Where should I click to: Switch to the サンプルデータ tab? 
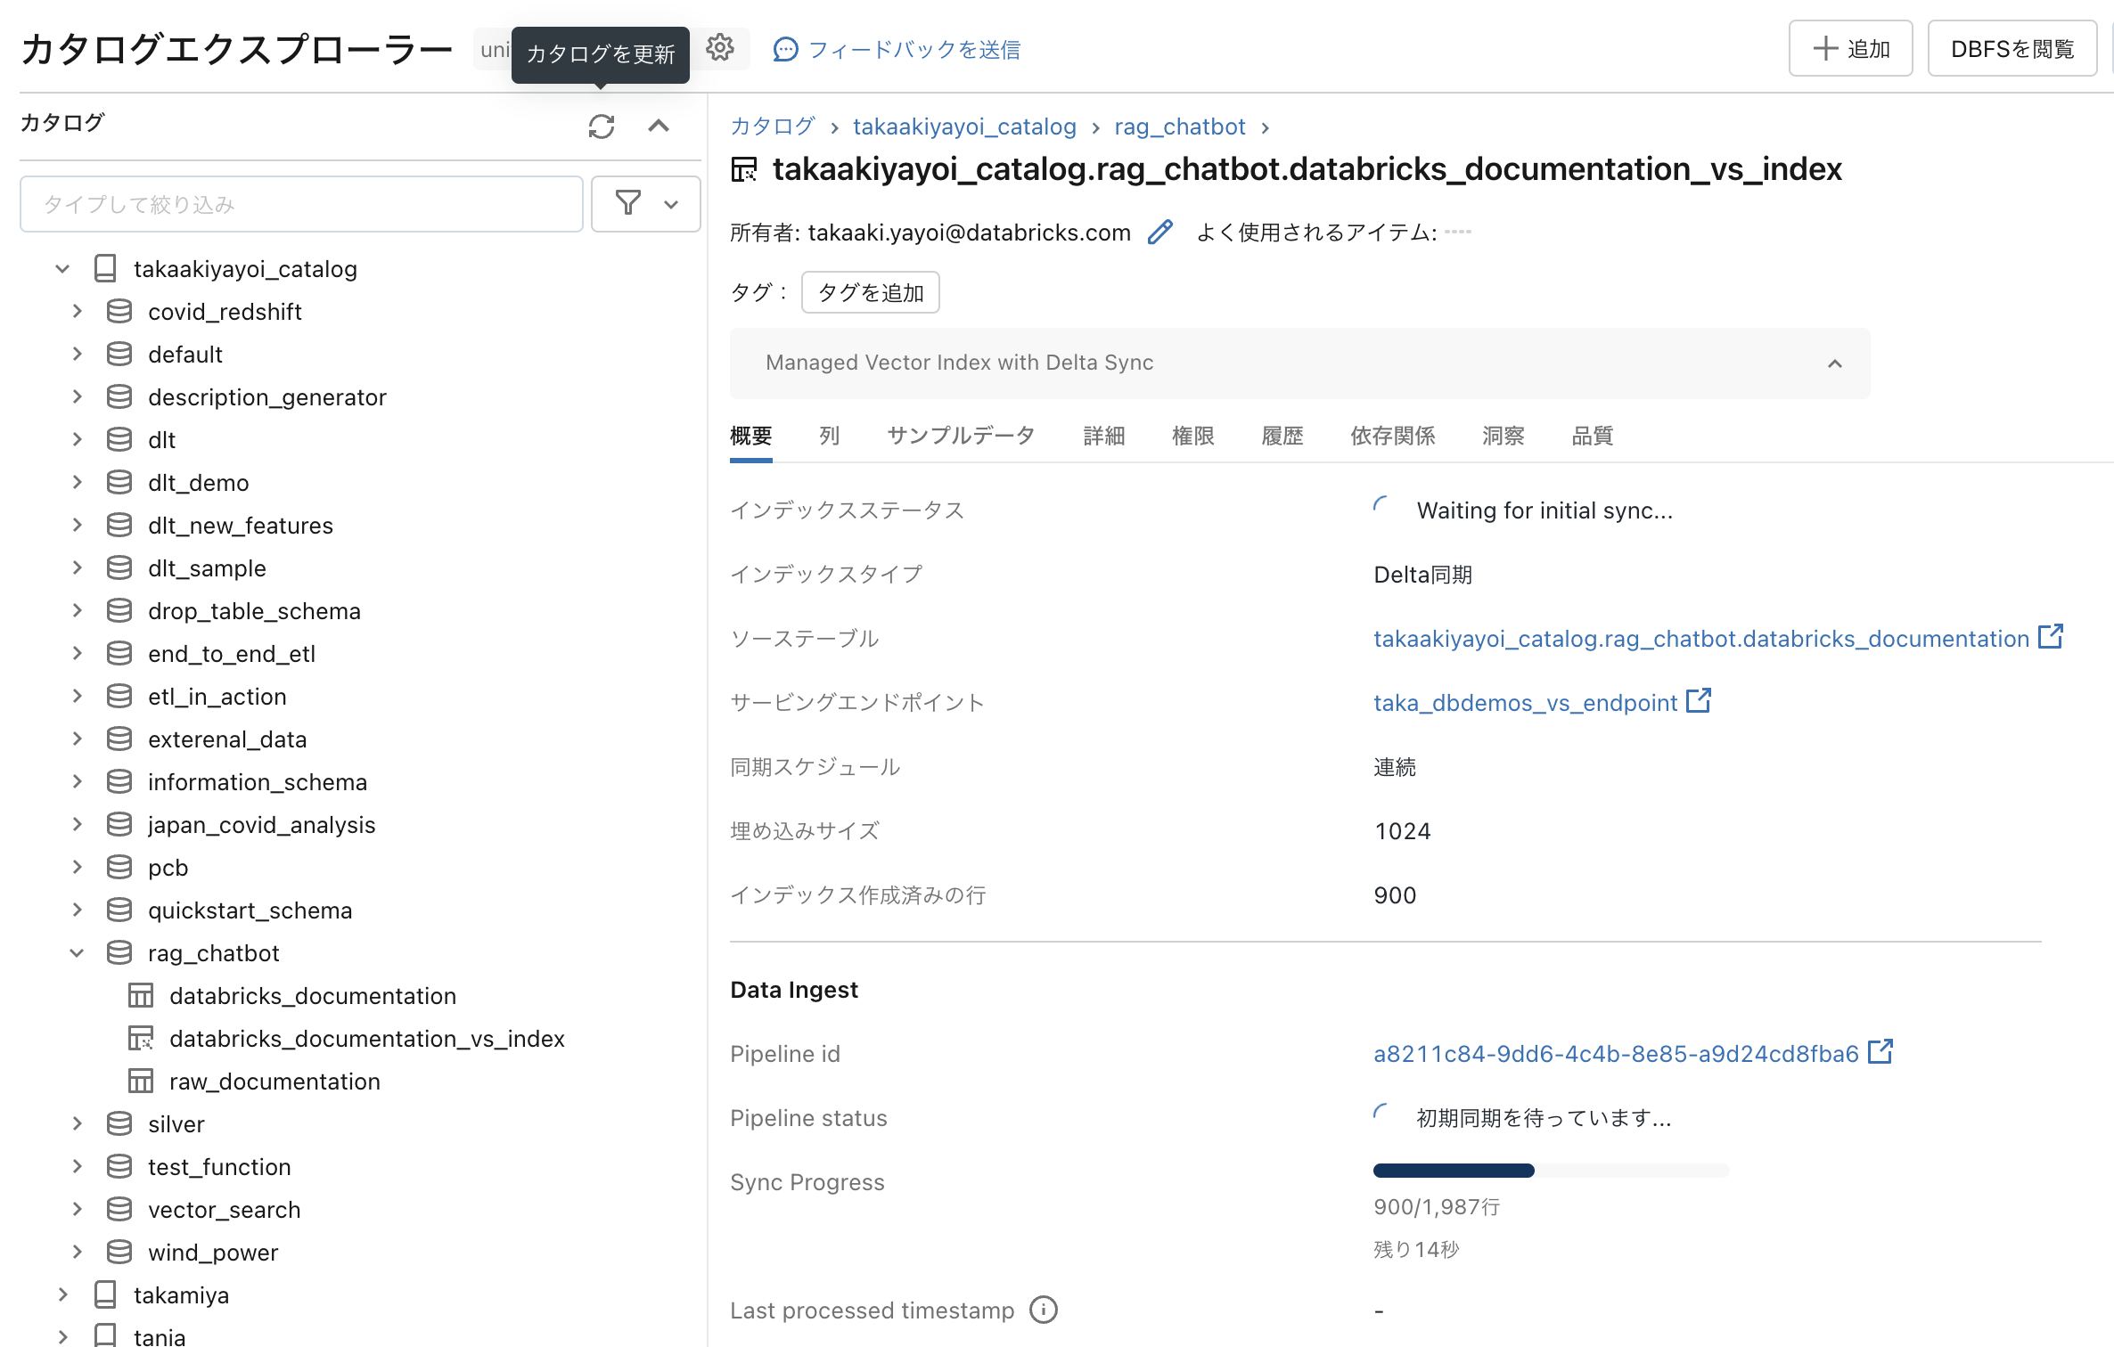click(x=961, y=436)
